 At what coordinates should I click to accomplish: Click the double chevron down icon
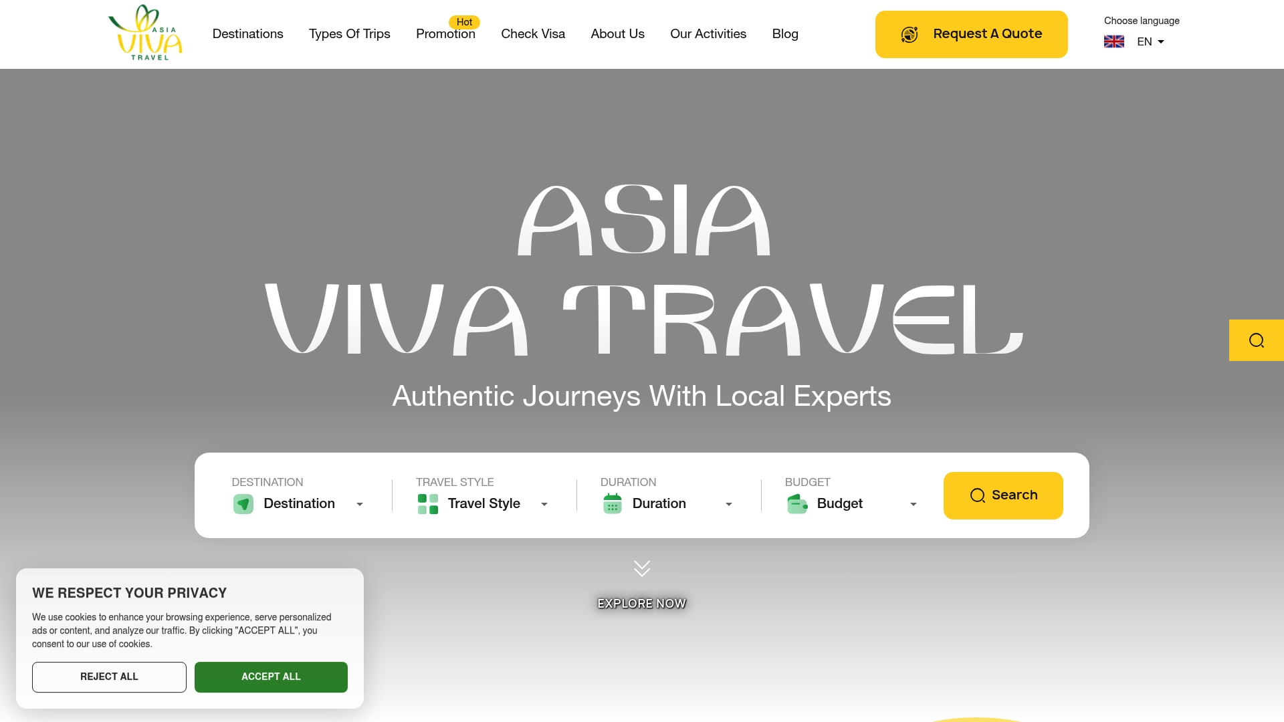[642, 568]
